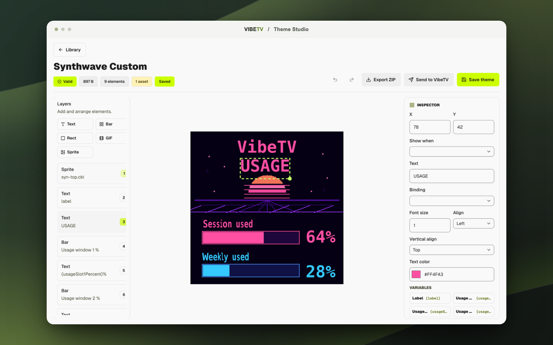Click Save theme button

coord(478,80)
